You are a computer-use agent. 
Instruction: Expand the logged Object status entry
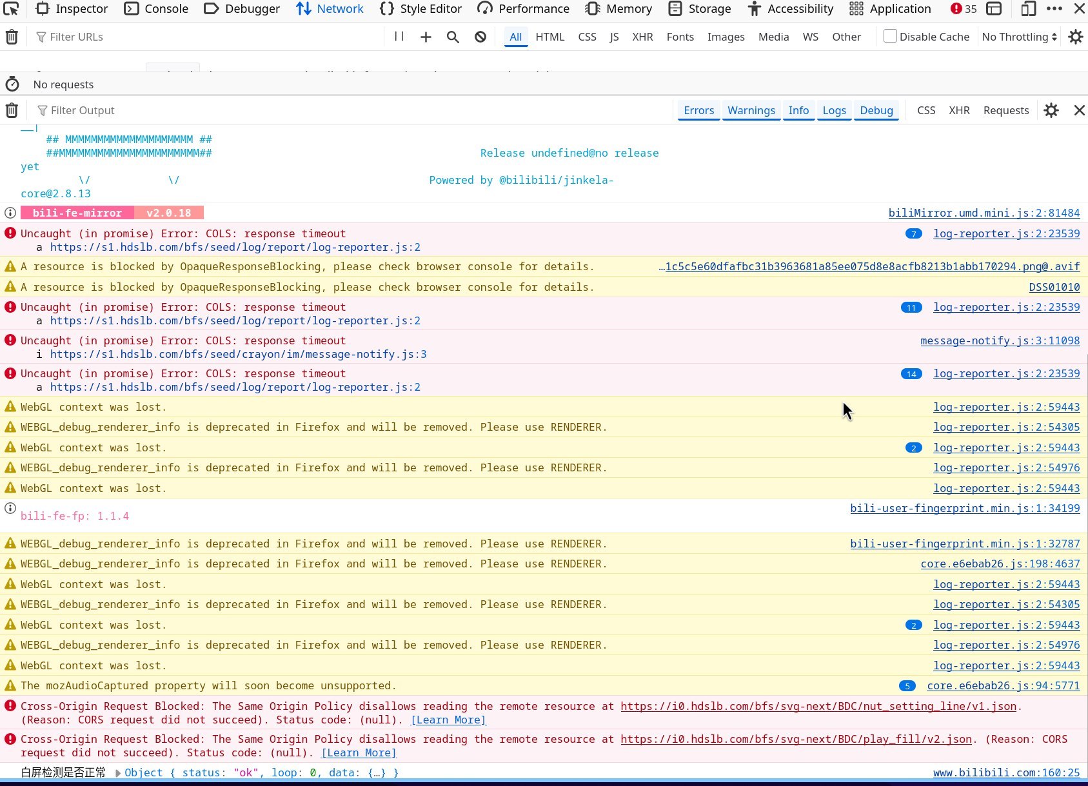pyautogui.click(x=118, y=772)
